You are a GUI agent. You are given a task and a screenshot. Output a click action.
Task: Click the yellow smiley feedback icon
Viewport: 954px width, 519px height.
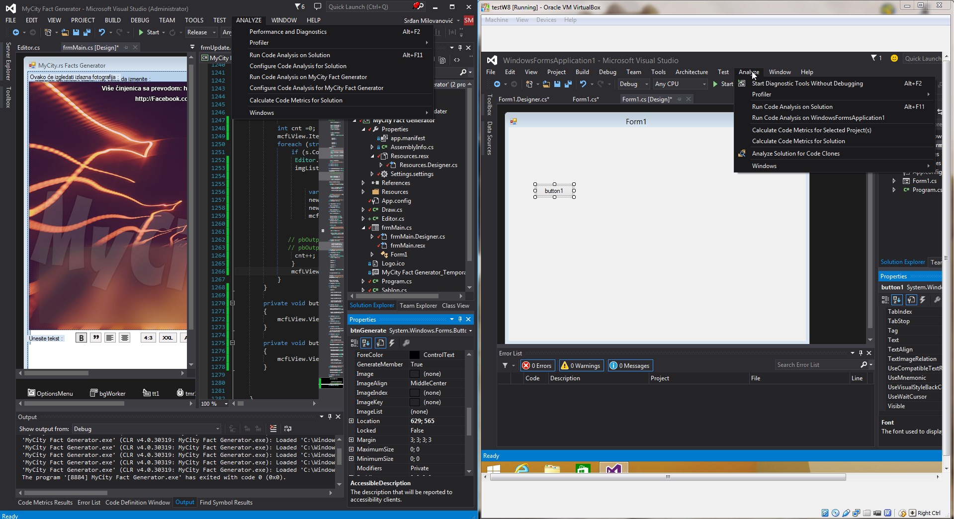[894, 58]
